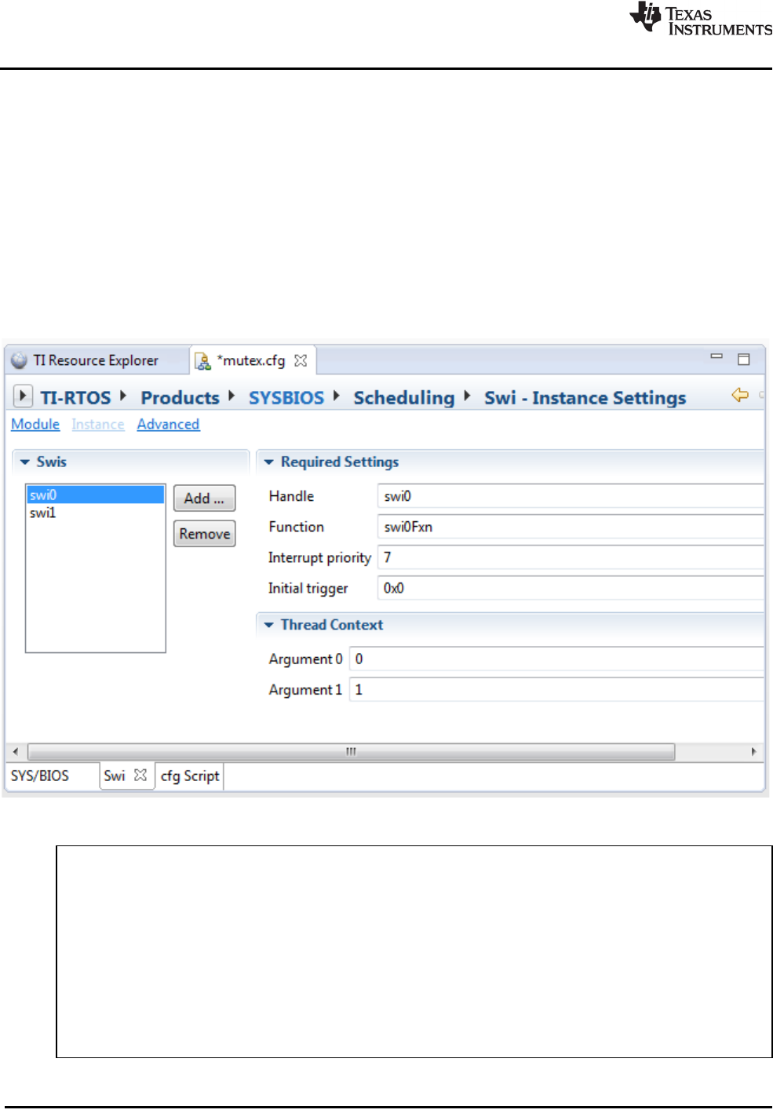Open the cfg Script tab

point(190,776)
